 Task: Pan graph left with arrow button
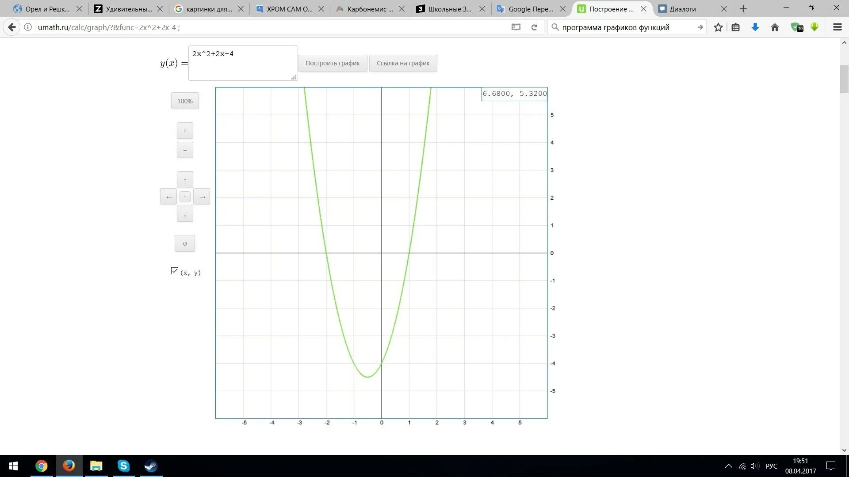[x=168, y=197]
